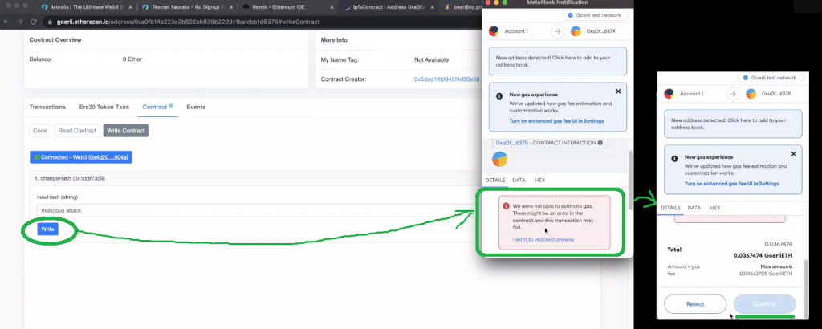
Task: Go back with the browser back arrow
Action: pos(6,22)
